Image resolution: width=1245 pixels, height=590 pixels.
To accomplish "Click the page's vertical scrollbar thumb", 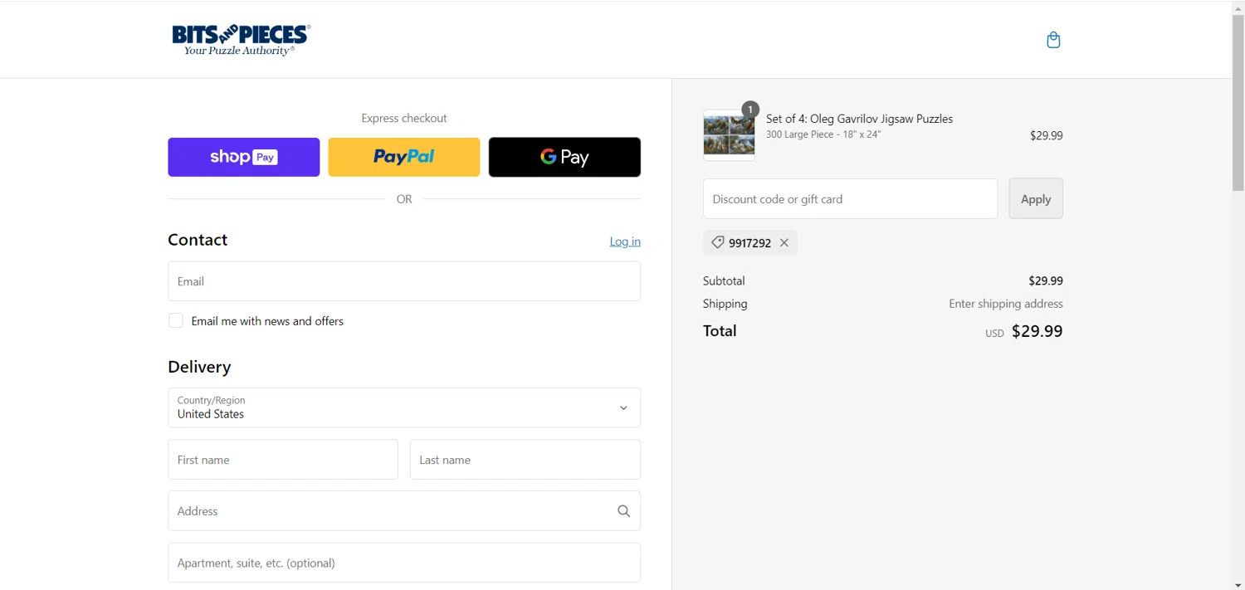I will (1238, 104).
